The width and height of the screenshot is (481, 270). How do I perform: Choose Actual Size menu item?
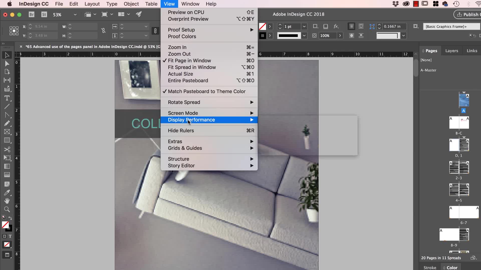point(209,74)
